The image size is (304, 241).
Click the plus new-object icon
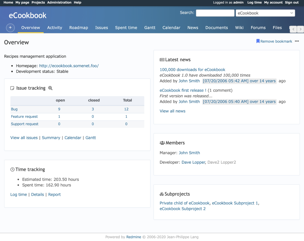point(10,28)
